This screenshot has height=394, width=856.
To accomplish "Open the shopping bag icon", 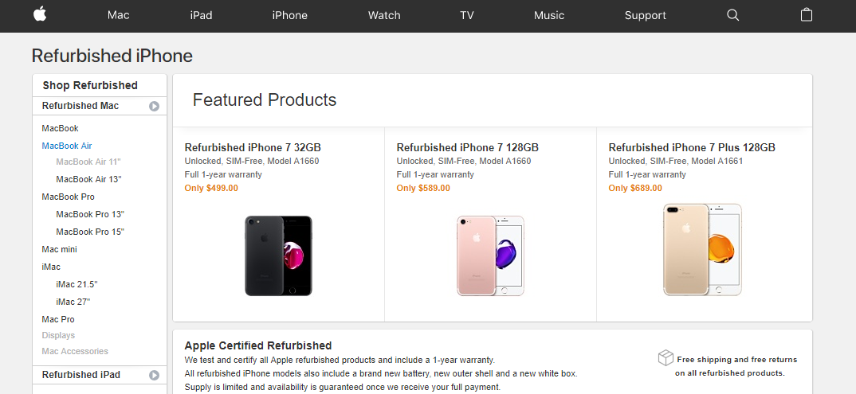I will point(807,14).
